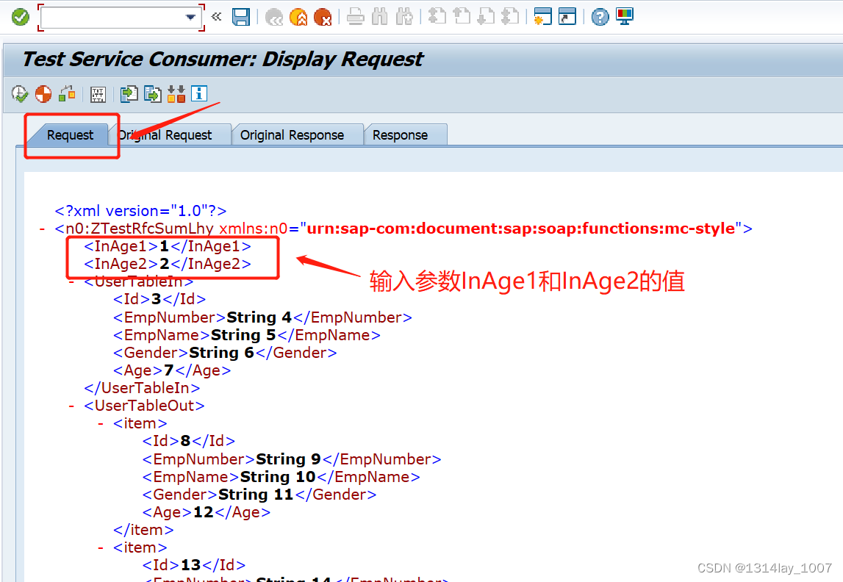Click the Generate Shortcut icon
This screenshot has height=582, width=843.
coord(567,17)
